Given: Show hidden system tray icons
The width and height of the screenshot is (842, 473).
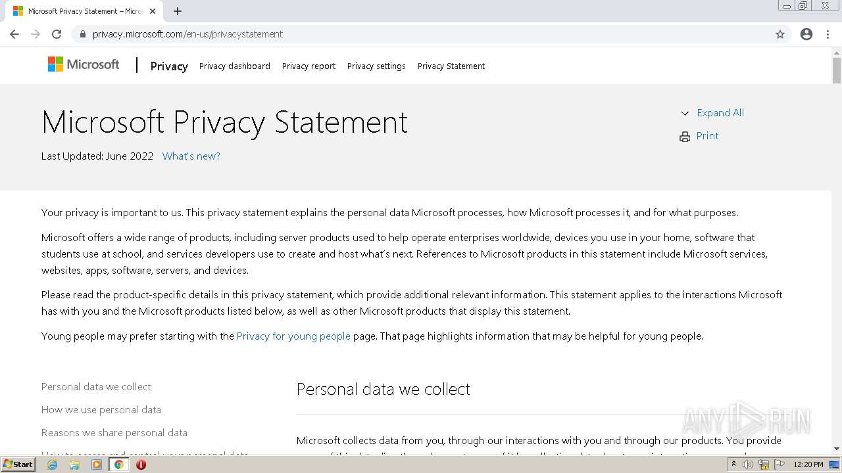Looking at the screenshot, I should point(733,464).
